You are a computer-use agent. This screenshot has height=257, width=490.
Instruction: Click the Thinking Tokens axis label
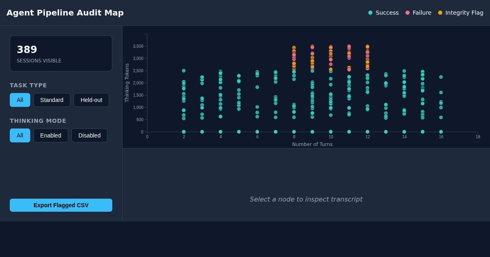[x=127, y=83]
